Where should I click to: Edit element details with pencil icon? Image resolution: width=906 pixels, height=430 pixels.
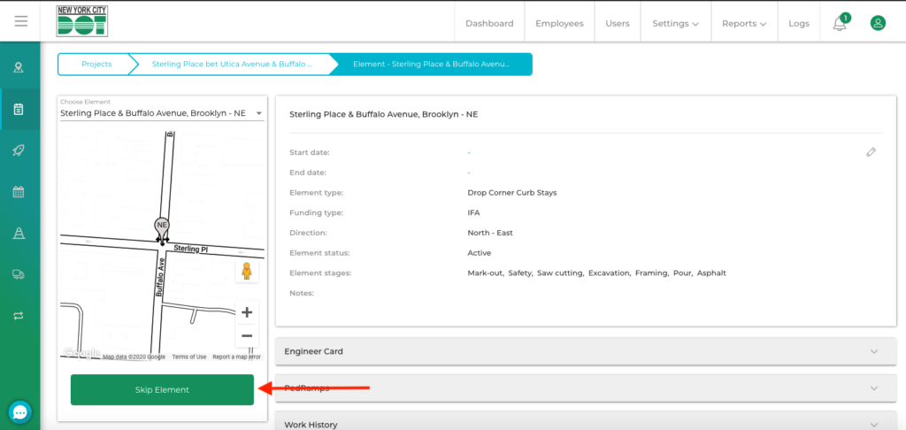[871, 152]
